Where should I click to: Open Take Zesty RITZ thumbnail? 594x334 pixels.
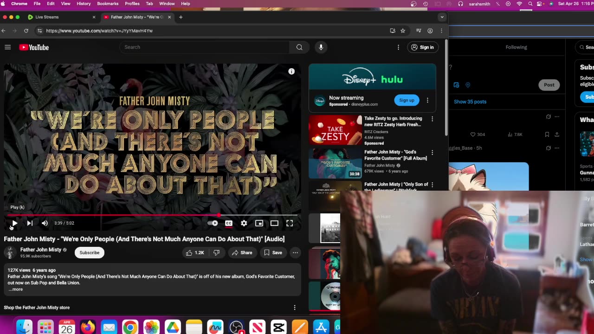[x=335, y=130]
